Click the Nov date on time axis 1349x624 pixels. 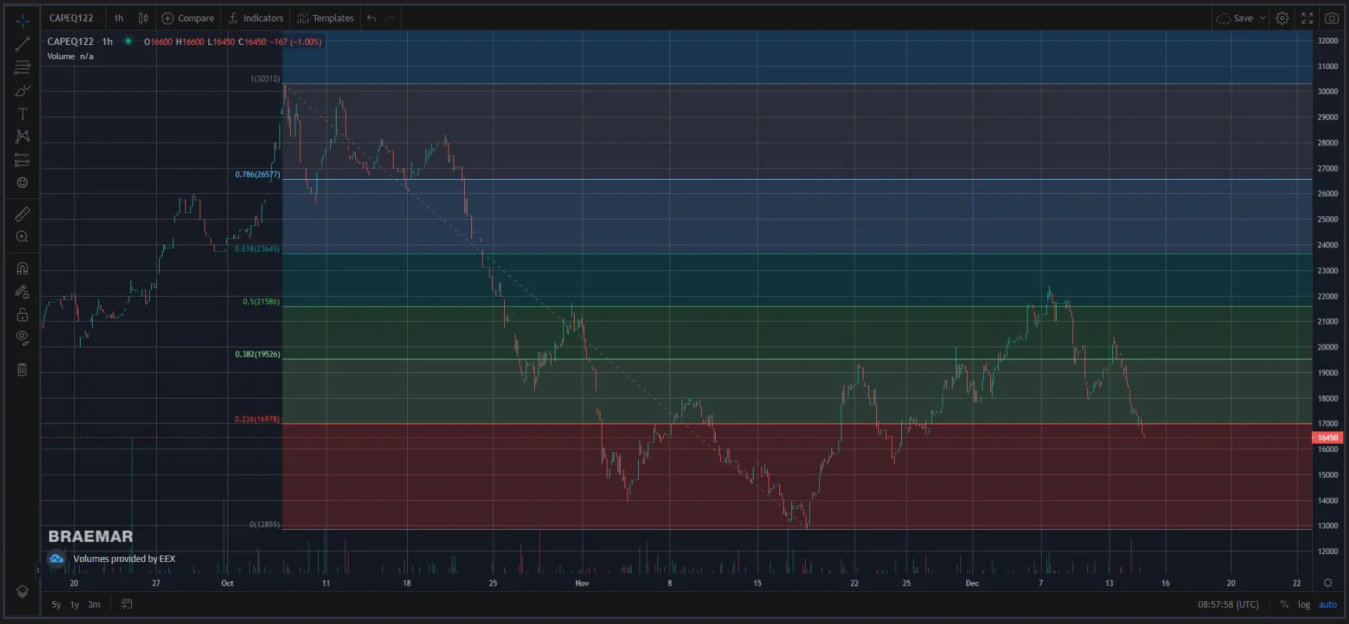click(x=583, y=583)
